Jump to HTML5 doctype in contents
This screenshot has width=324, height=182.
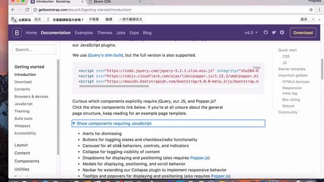[x=296, y=81]
